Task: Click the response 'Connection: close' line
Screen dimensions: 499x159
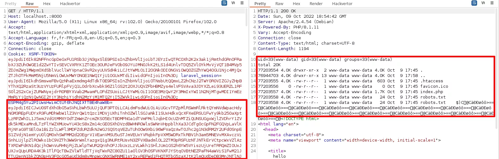Action: click(279, 38)
